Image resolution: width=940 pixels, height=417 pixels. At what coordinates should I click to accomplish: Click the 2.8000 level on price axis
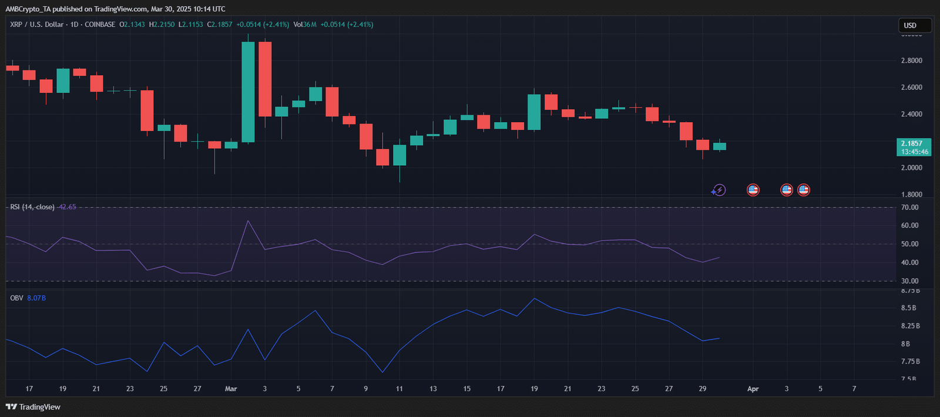coord(911,60)
